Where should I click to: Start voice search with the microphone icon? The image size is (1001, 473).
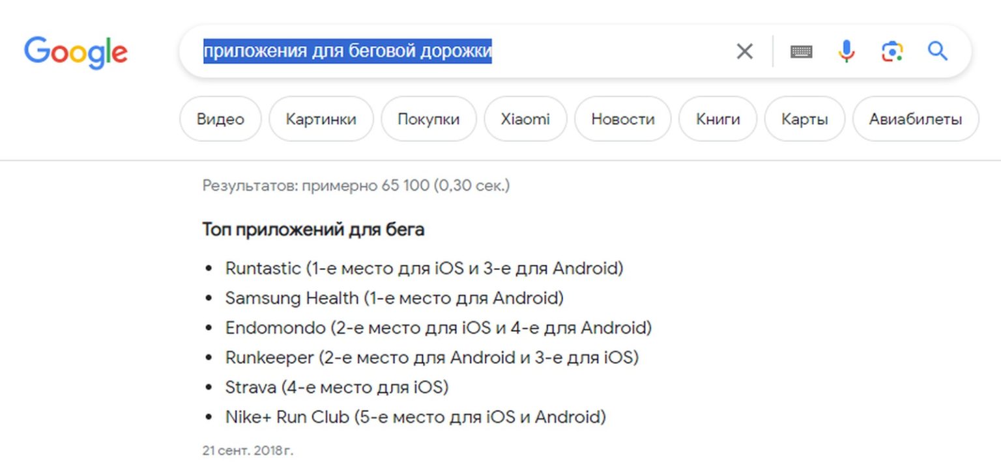tap(846, 51)
